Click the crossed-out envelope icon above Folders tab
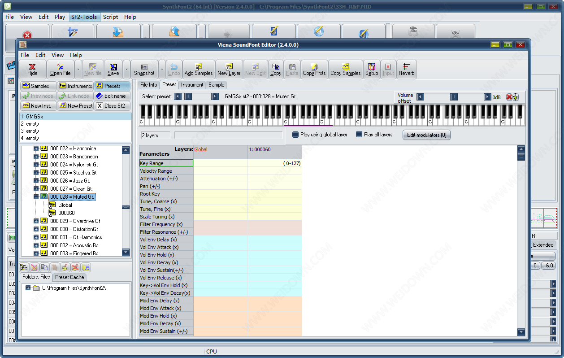The image size is (564, 358). pyautogui.click(x=34, y=267)
